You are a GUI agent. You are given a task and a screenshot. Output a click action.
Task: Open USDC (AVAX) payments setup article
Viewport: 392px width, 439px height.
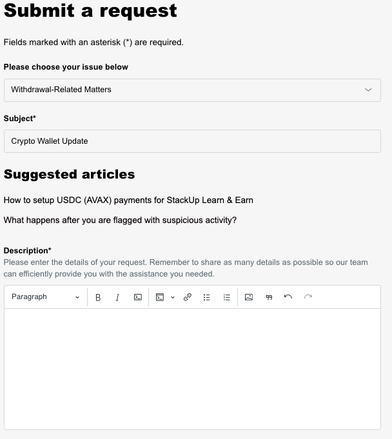tap(128, 200)
